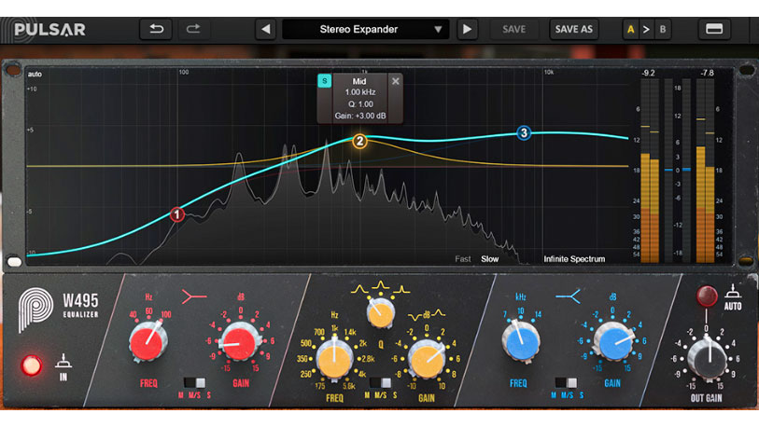
Task: Select the medium bell Q shape icon
Action: point(381,286)
